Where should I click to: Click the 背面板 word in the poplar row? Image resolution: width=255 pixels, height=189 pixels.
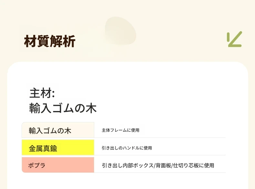[163, 165]
